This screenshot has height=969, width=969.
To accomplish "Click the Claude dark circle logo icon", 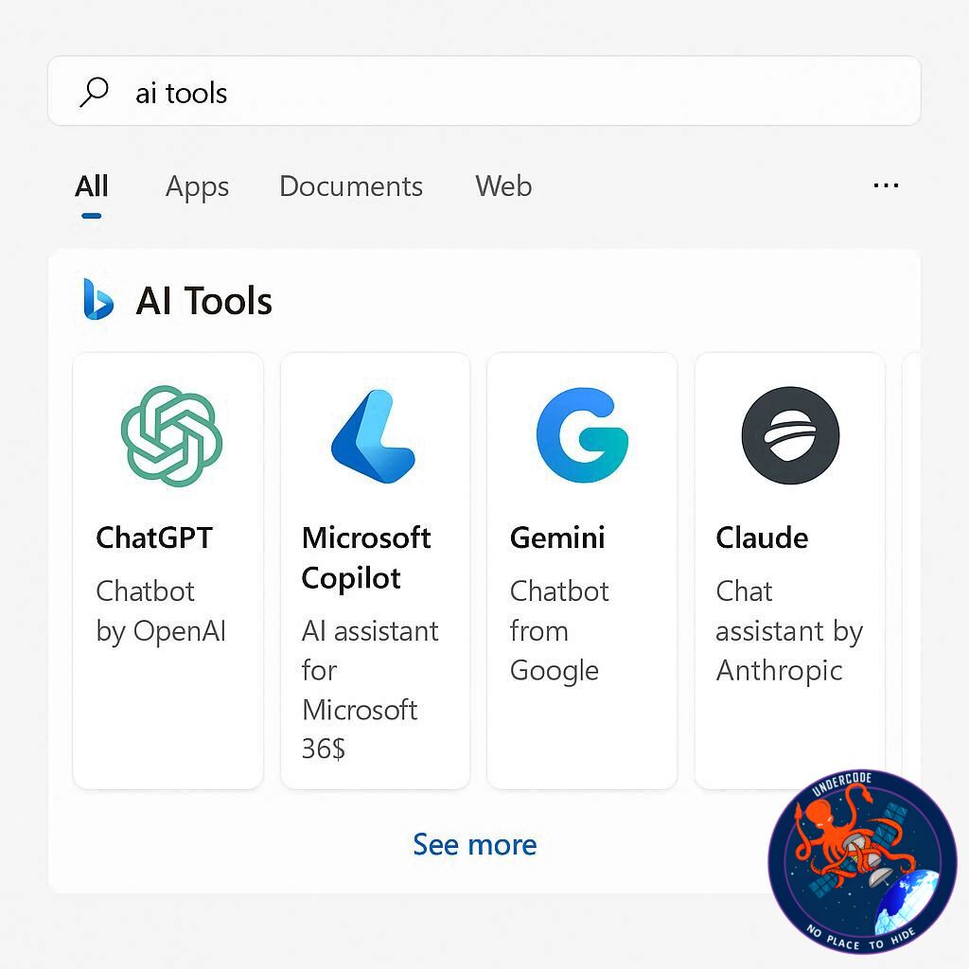I will tap(790, 435).
